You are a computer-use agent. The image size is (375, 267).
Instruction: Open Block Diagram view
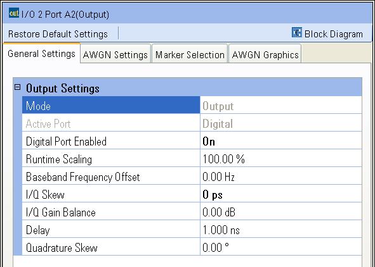click(x=327, y=34)
